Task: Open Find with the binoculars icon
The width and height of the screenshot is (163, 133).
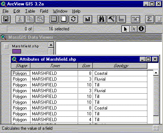Action: [x=102, y=19]
